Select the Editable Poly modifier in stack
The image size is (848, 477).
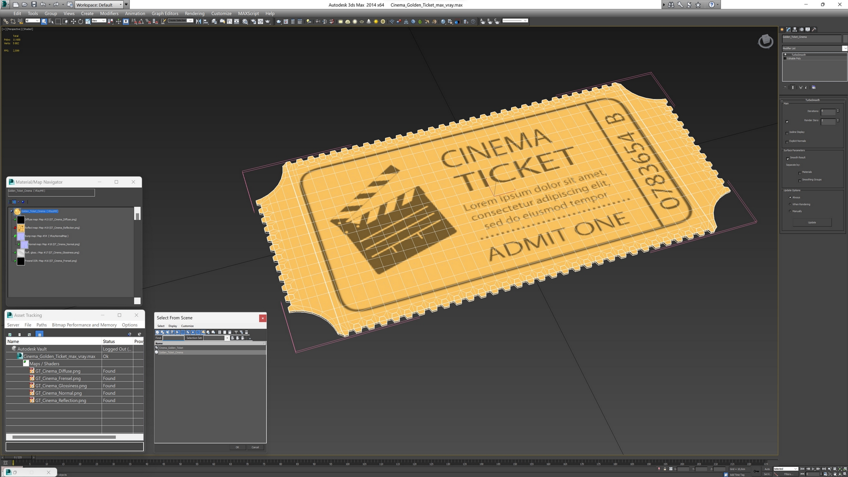(x=794, y=59)
